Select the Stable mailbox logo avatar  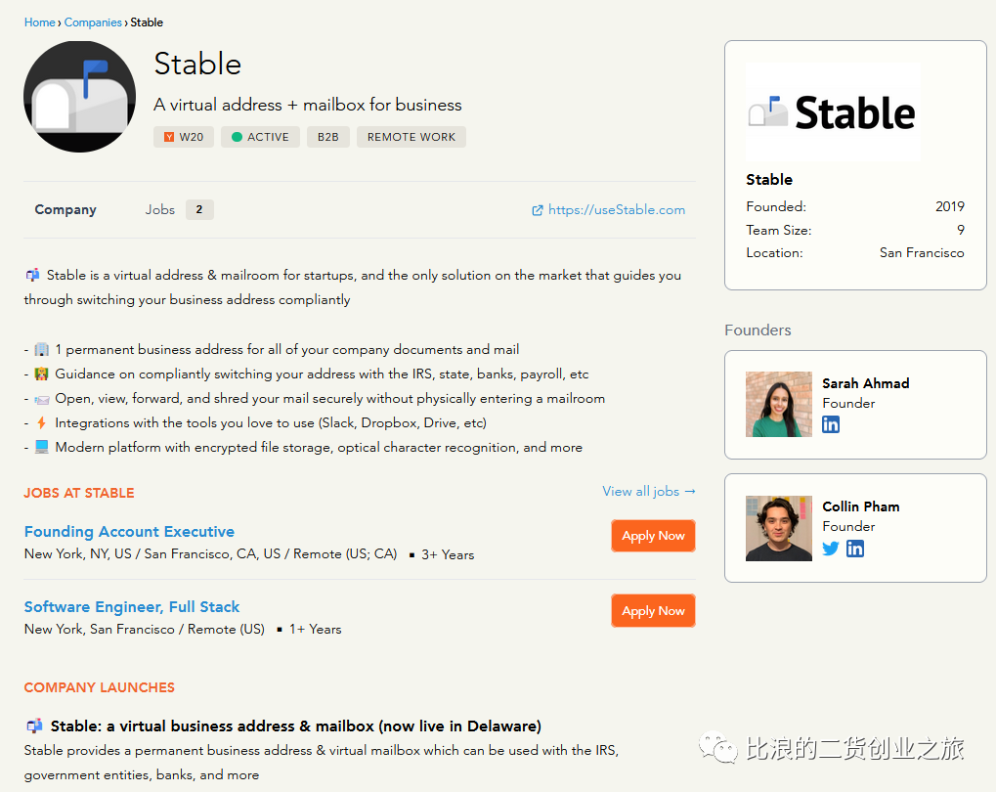(79, 97)
